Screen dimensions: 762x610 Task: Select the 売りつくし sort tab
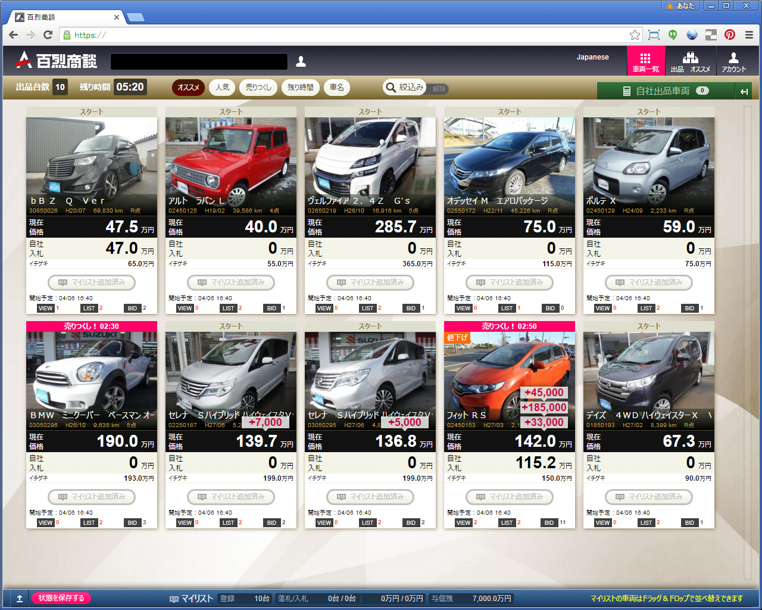tap(258, 88)
